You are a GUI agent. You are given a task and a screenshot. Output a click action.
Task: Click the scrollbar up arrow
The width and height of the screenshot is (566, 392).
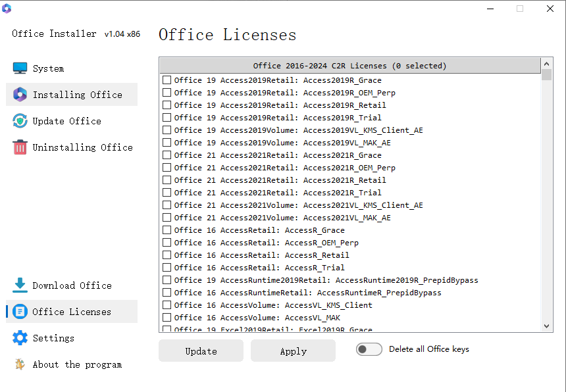click(547, 64)
